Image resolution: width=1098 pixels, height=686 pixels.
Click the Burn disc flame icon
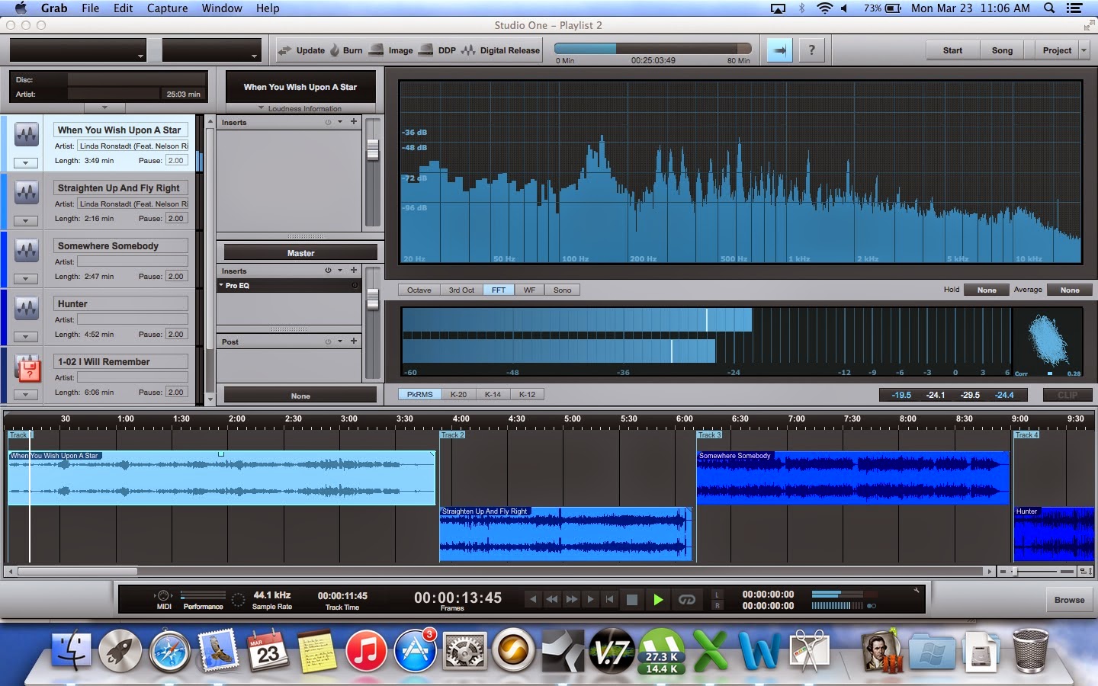[x=335, y=50]
